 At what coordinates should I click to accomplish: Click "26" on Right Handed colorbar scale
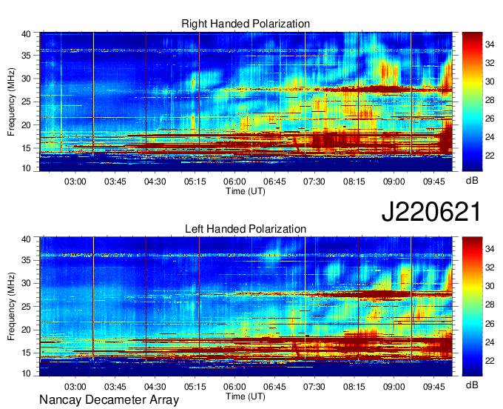tap(490, 119)
